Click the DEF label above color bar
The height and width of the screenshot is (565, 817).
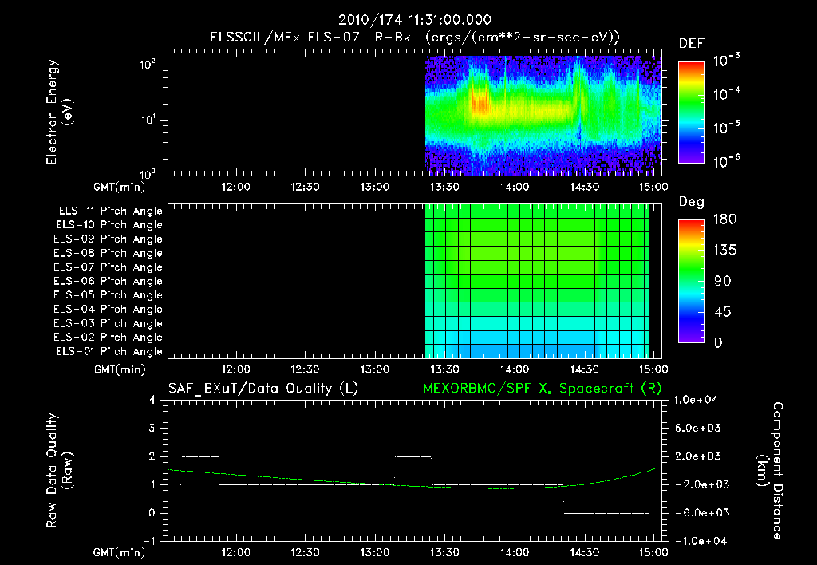tap(691, 43)
